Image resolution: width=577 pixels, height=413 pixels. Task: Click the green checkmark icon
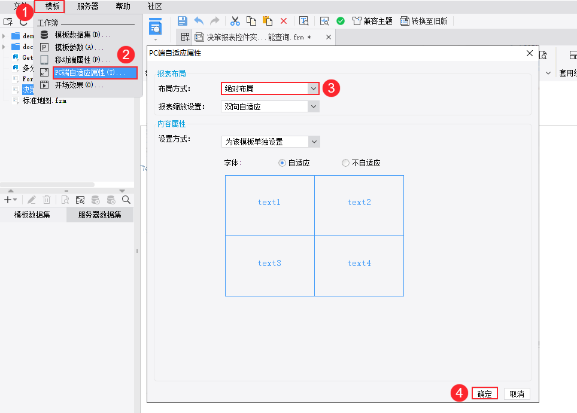341,21
